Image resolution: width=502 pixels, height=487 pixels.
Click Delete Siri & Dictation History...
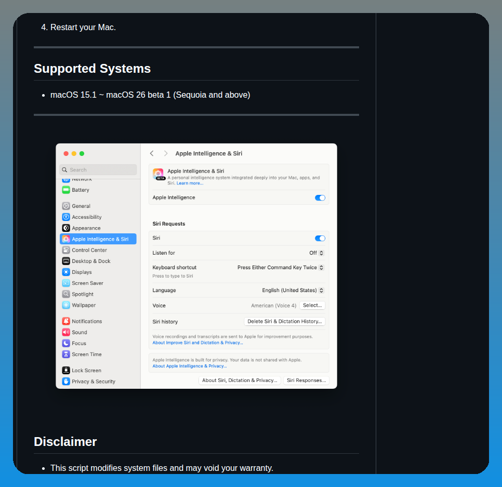(285, 322)
